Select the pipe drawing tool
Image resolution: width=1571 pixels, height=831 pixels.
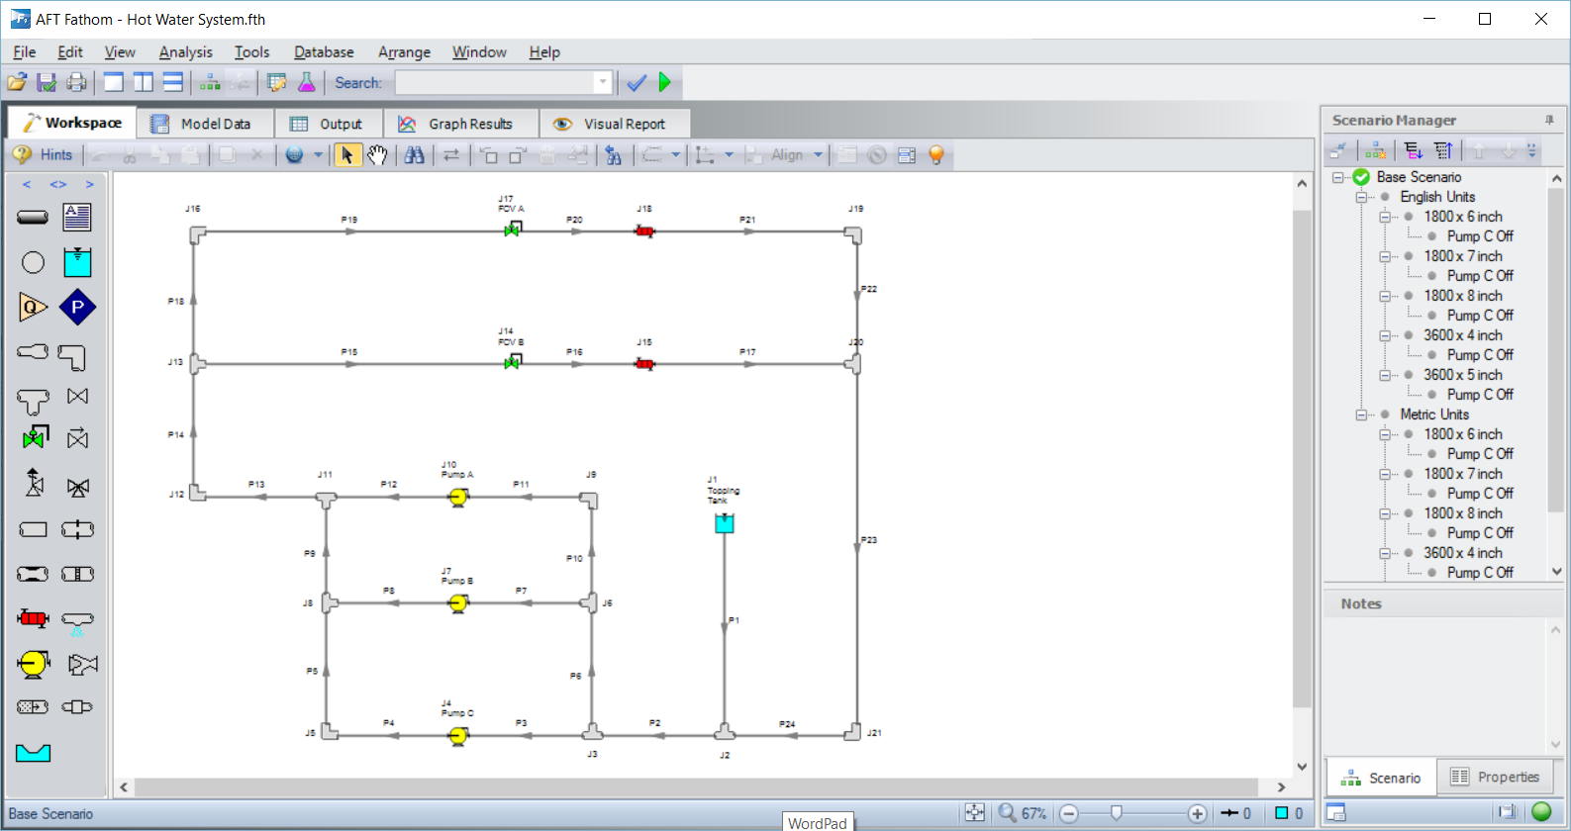pyautogui.click(x=33, y=217)
